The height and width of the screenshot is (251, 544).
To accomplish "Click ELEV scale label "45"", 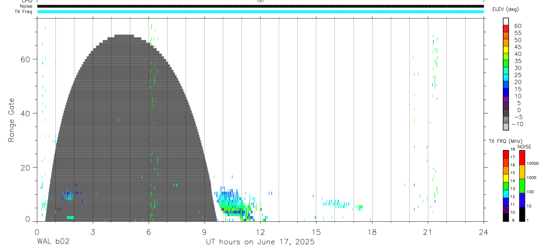I will [517, 47].
